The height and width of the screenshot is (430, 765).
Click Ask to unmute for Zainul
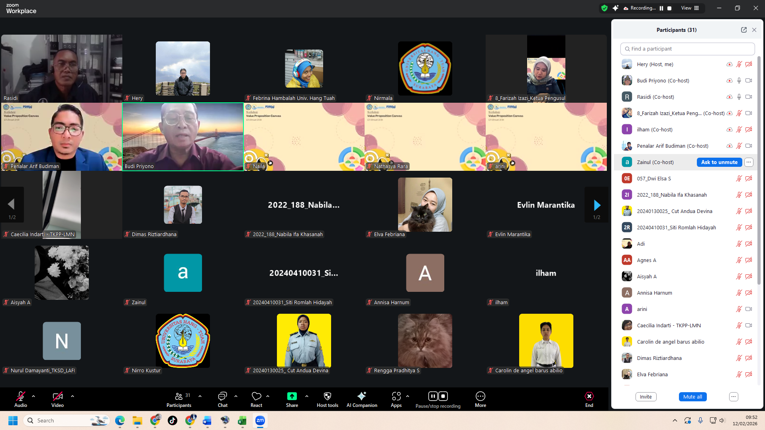pyautogui.click(x=719, y=162)
